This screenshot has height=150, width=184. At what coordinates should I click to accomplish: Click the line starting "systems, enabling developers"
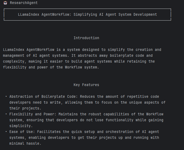point(84,137)
